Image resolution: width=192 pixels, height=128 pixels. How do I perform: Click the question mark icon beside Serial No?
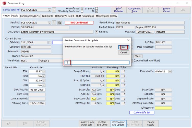pos(54,23)
